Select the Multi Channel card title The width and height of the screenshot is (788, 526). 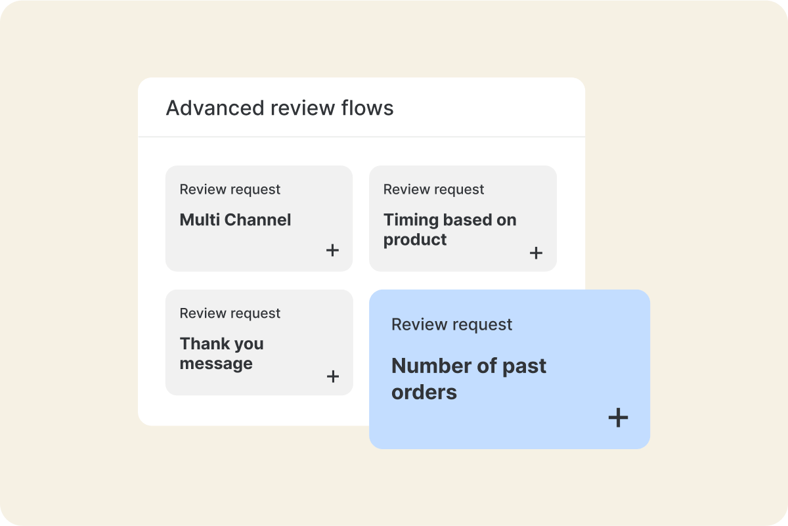235,219
